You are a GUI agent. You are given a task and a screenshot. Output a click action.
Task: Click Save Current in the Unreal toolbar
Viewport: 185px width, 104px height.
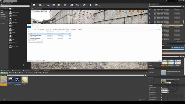click(x=34, y=5)
